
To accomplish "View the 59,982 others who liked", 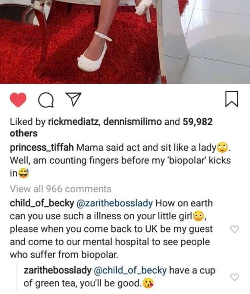I will 111,128.
